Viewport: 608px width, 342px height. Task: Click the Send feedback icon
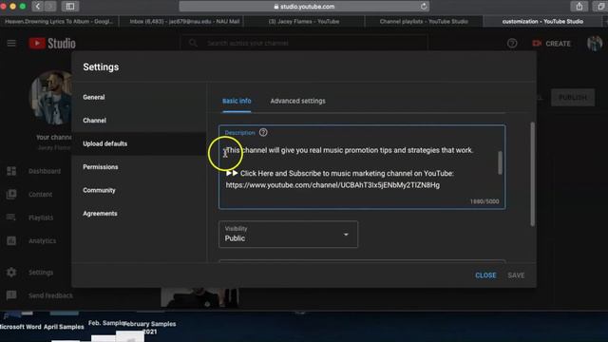tap(11, 295)
